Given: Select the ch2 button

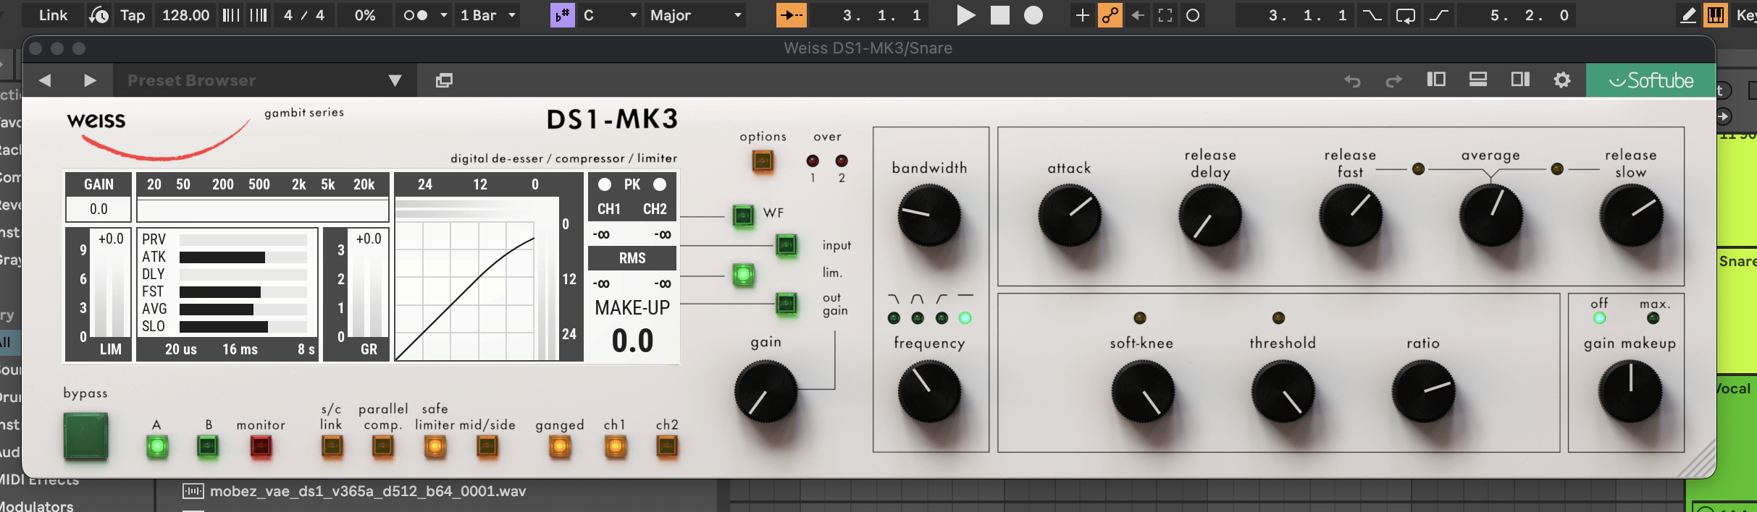Looking at the screenshot, I should 667,447.
